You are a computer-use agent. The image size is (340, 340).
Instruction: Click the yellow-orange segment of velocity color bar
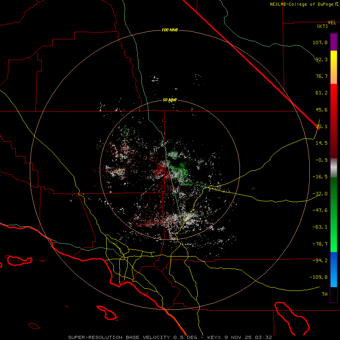pos(334,67)
